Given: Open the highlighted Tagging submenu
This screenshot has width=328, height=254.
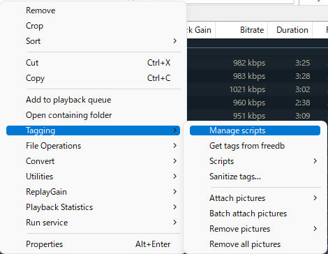Looking at the screenshot, I should pos(93,130).
